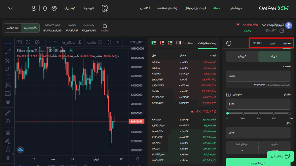296x166 pixels.
Task: Open تاریخچه history link
Action: [89, 8]
